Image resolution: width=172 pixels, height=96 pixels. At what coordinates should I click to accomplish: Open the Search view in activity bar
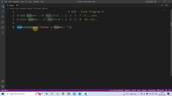pyautogui.click(x=3, y=11)
